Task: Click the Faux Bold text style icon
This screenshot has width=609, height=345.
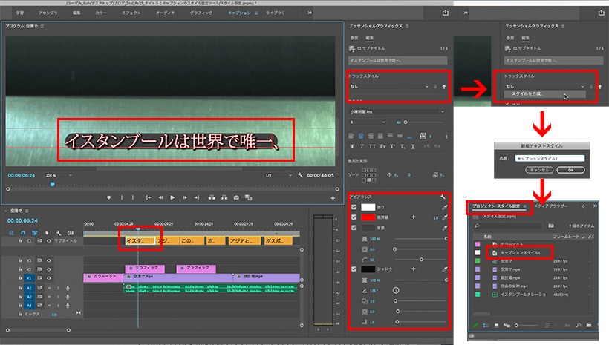Action: 352,146
